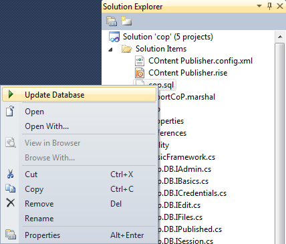Image resolution: width=286 pixels, height=244 pixels.
Task: Select the Solution 'cop' (5 projects) node
Action: point(168,37)
